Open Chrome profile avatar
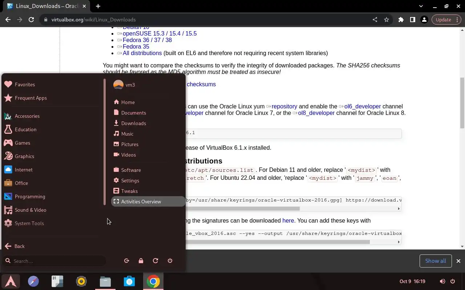 [x=424, y=20]
